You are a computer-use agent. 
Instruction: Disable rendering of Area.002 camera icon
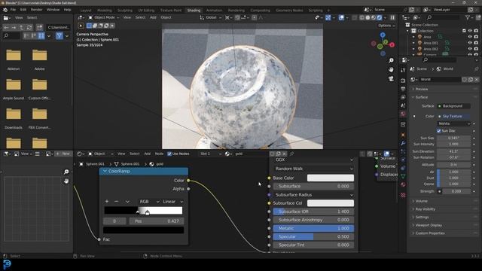(x=476, y=49)
